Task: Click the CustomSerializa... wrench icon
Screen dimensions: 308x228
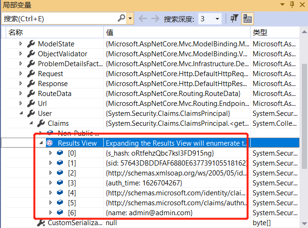Action: tap(41, 223)
